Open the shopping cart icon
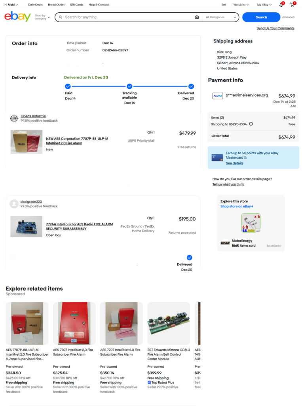 click(293, 4)
